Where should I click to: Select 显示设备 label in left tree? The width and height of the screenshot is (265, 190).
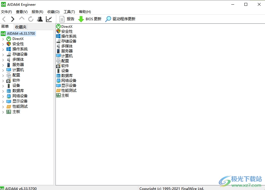pyautogui.click(x=20, y=101)
